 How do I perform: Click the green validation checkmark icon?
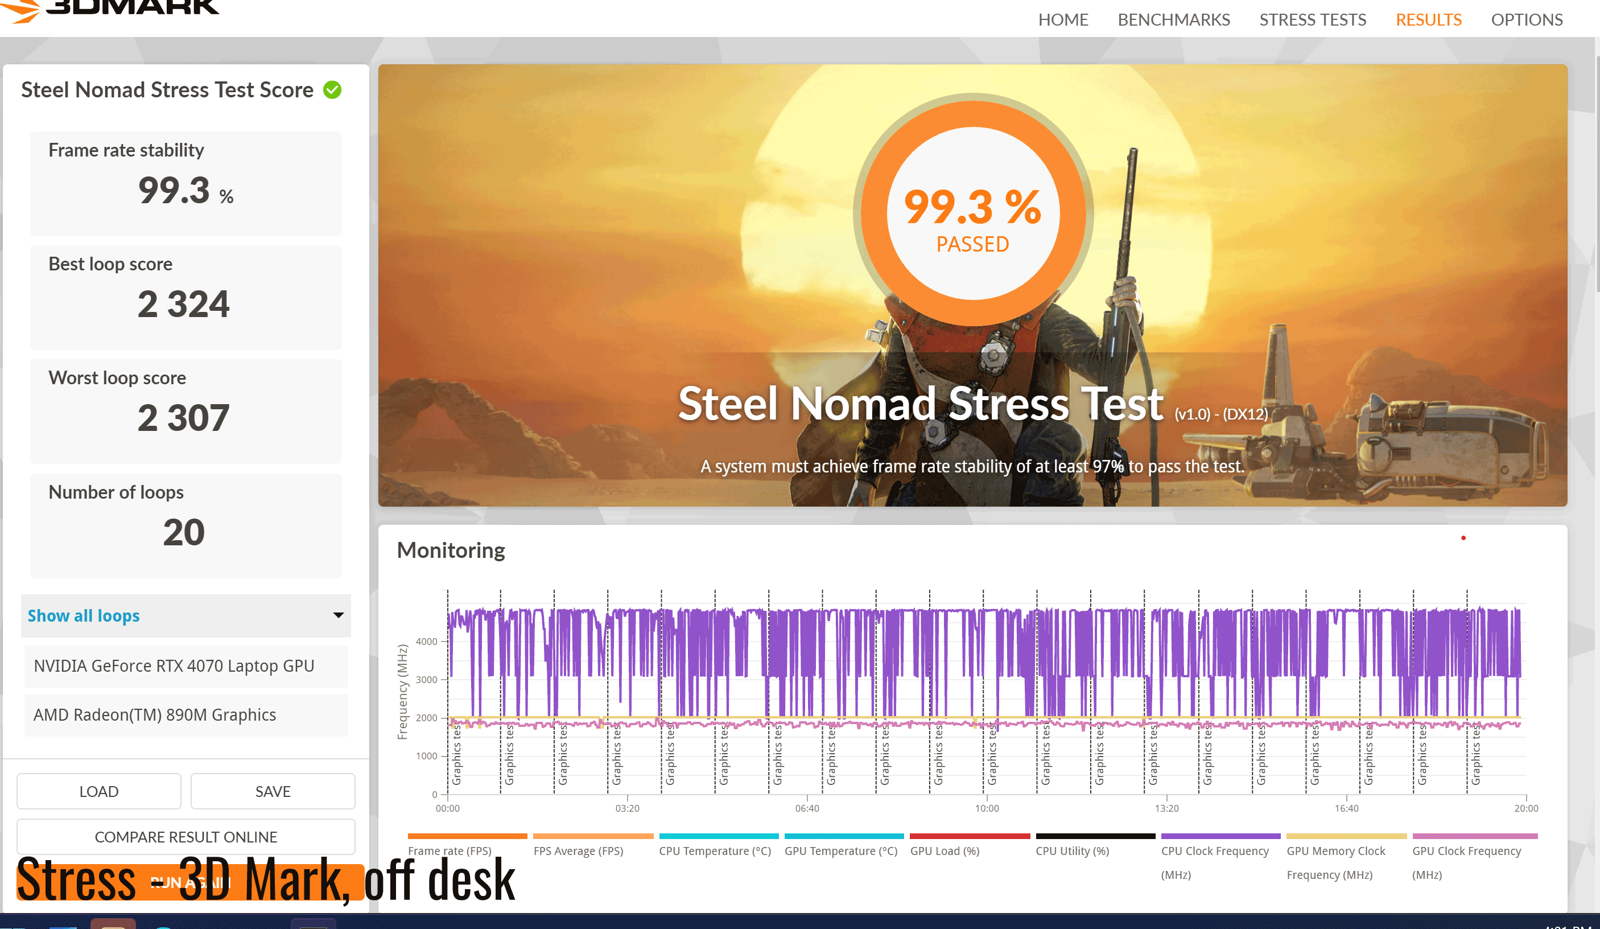[x=332, y=90]
